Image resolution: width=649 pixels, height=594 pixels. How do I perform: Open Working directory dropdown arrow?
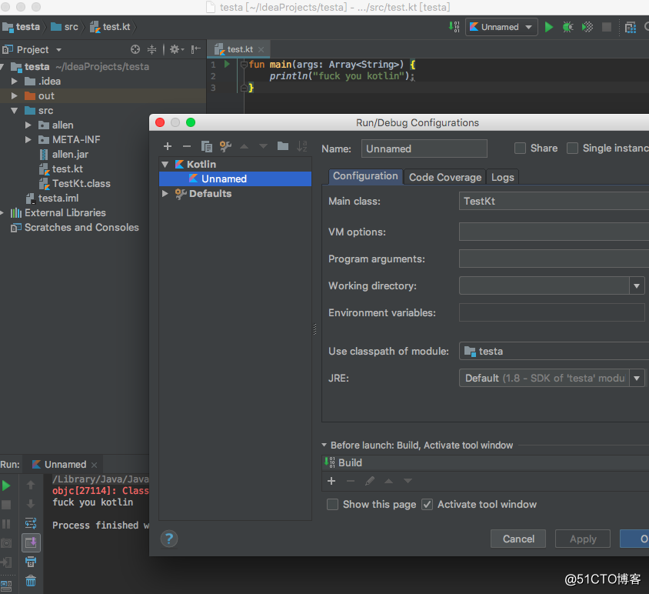(x=637, y=285)
